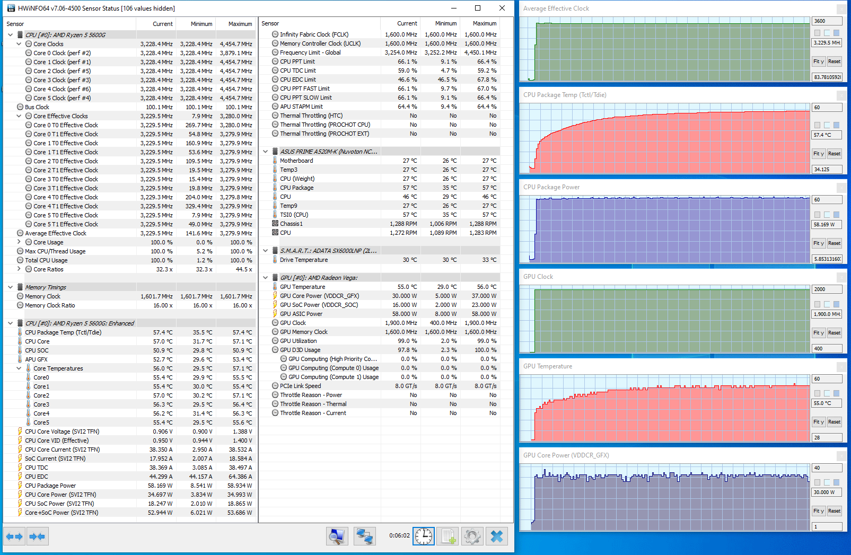Image resolution: width=851 pixels, height=555 pixels.
Task: Collapse the S.M.A.R.T. ADATA drive group
Action: [266, 251]
